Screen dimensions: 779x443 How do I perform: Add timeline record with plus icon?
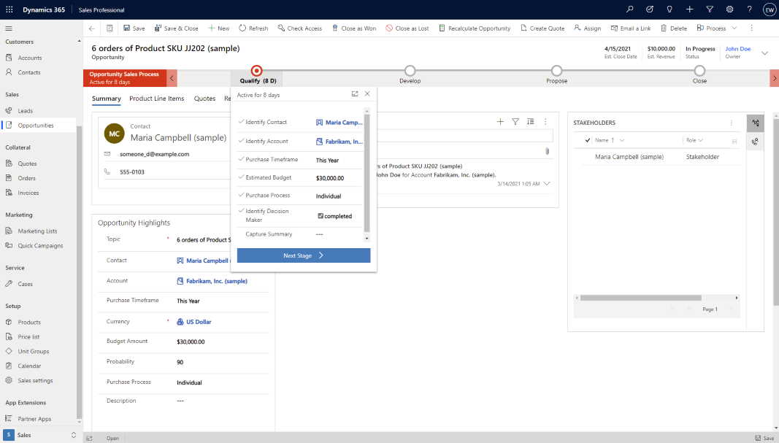(x=500, y=122)
